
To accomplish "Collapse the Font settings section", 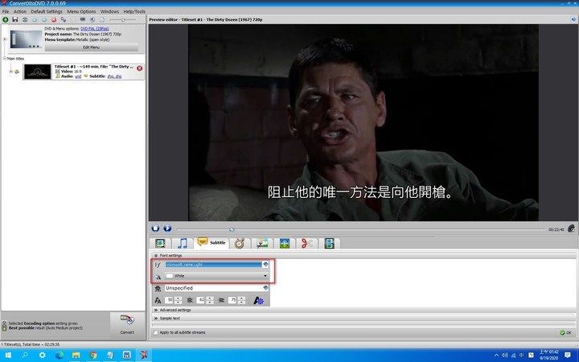I will click(155, 255).
